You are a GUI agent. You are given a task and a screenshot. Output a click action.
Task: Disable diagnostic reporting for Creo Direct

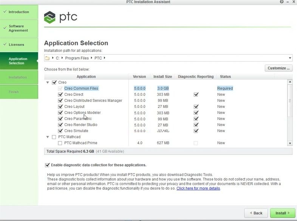click(x=196, y=95)
